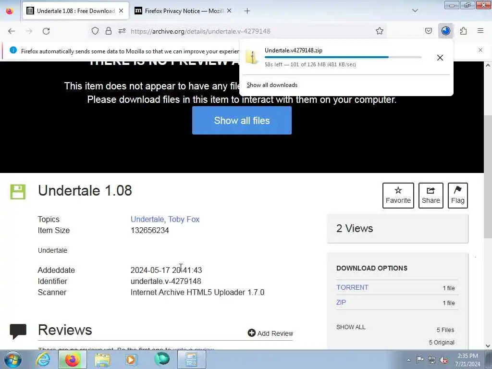492x369 pixels.
Task: Click the Reviews speech bubble icon
Action: tap(18, 332)
